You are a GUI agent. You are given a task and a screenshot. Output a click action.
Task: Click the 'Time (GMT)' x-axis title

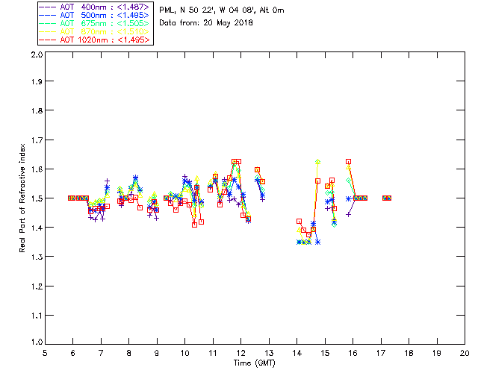click(x=254, y=363)
